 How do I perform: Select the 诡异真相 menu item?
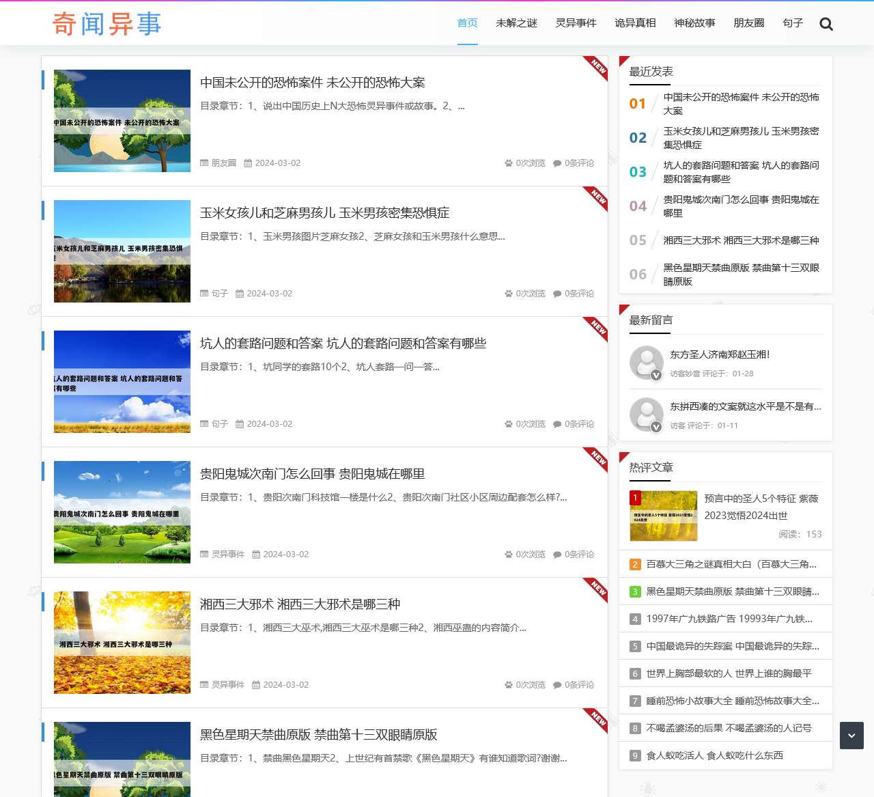pos(636,23)
